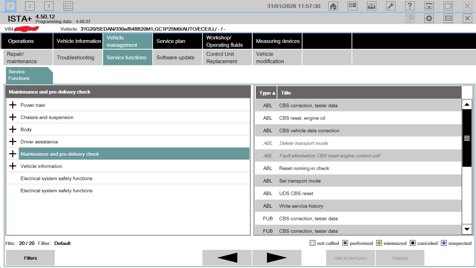This screenshot has width=476, height=268.
Task: Switch to the Service plan menu
Action: tap(171, 41)
